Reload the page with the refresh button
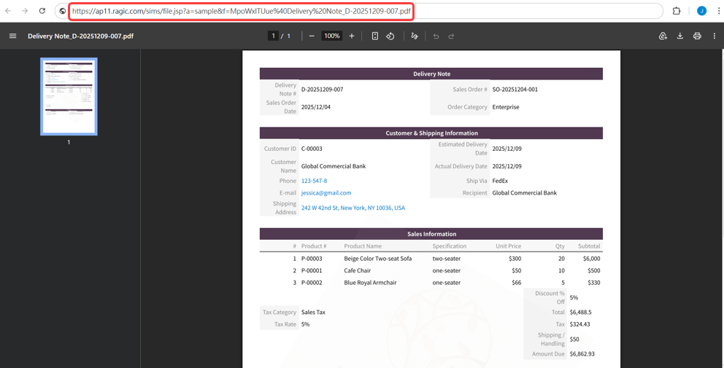Viewport: 724px width, 368px height. tap(42, 11)
